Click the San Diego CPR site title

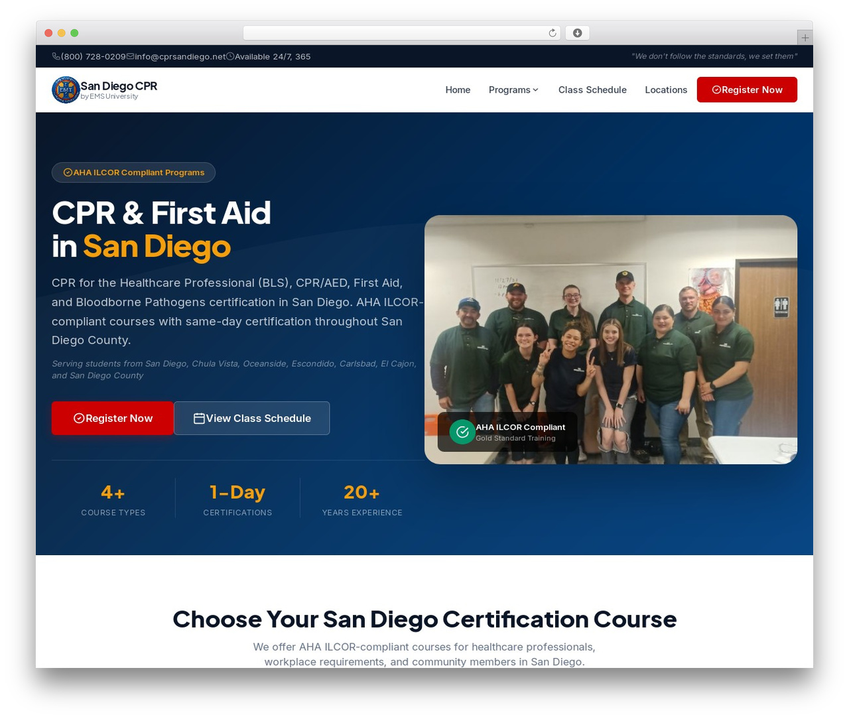tap(119, 86)
